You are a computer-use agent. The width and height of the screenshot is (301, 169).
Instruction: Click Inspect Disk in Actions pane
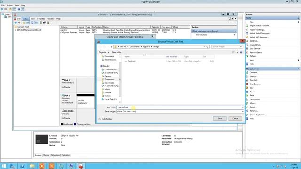click(255, 45)
